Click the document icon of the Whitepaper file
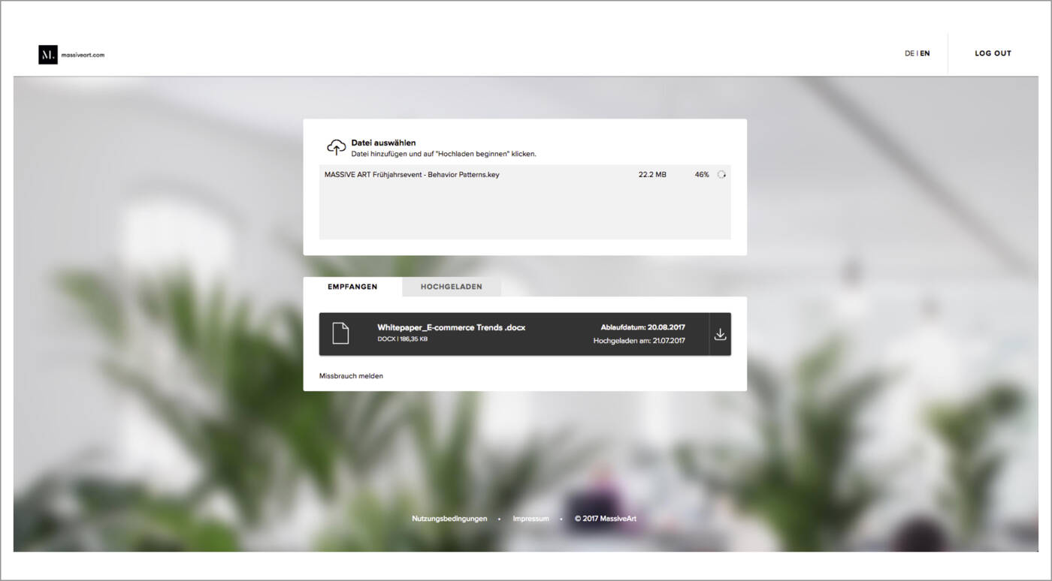Viewport: 1052px width, 581px height. tap(340, 333)
